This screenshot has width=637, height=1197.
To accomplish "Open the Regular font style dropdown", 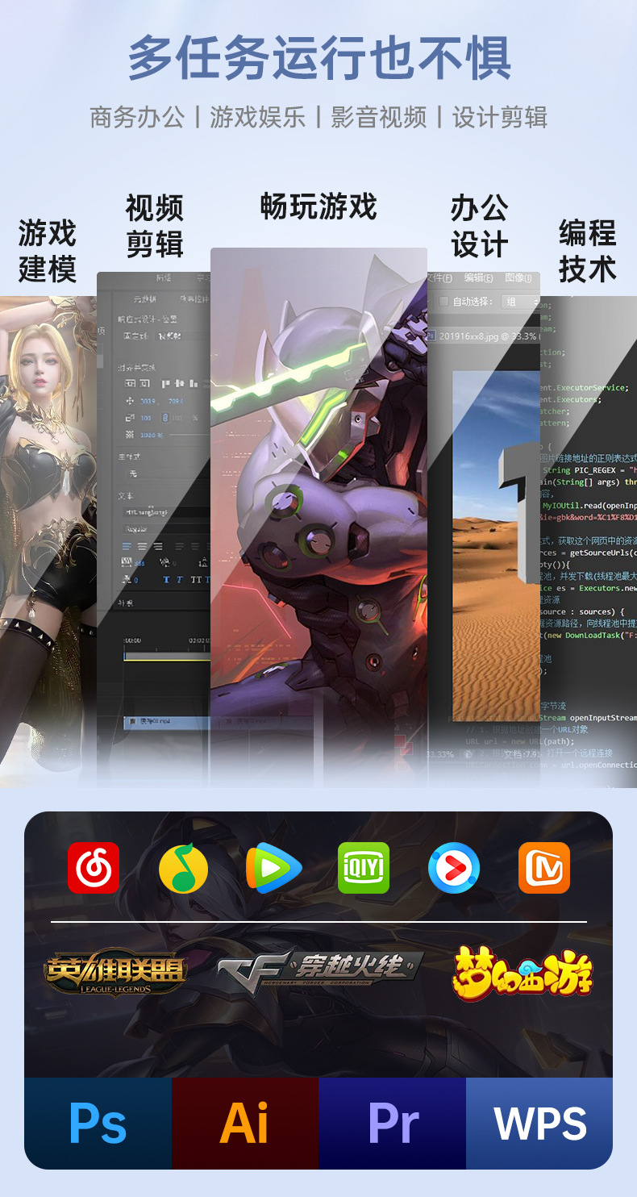I will point(166,528).
